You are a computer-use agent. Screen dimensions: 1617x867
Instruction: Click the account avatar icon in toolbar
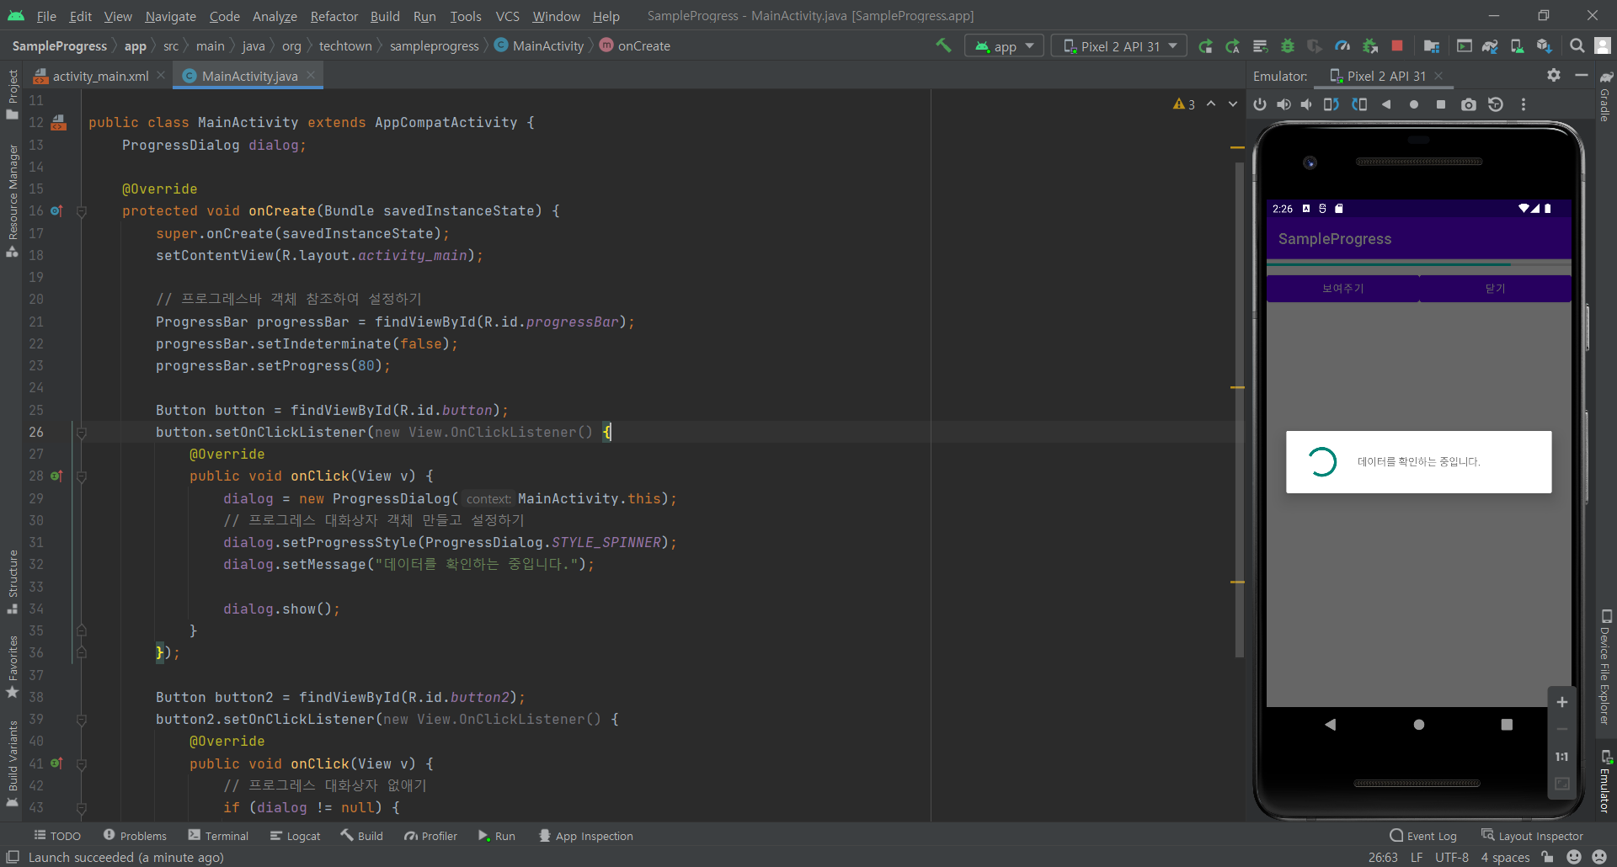1603,45
